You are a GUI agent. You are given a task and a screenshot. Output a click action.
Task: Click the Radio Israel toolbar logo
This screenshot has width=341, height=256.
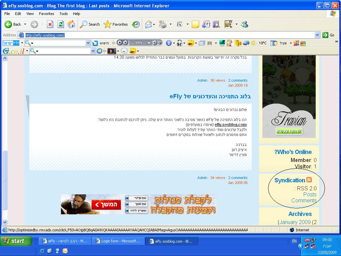coord(11,43)
